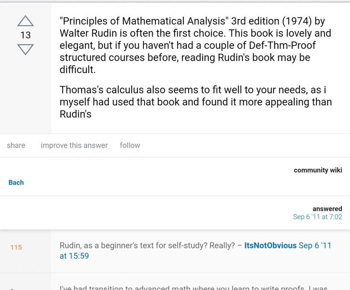Viewport: 350px width, 290px height.
Task: Click the answer's vote count of 13
Action: (x=25, y=35)
